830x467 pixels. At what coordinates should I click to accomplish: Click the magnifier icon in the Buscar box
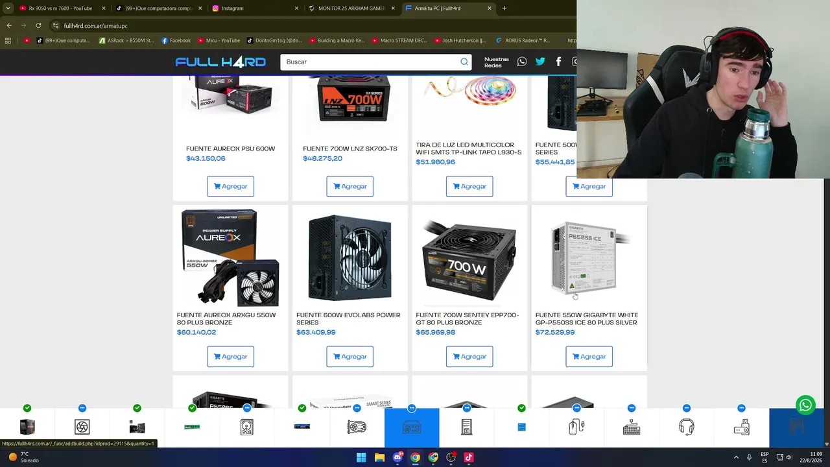[x=464, y=62]
